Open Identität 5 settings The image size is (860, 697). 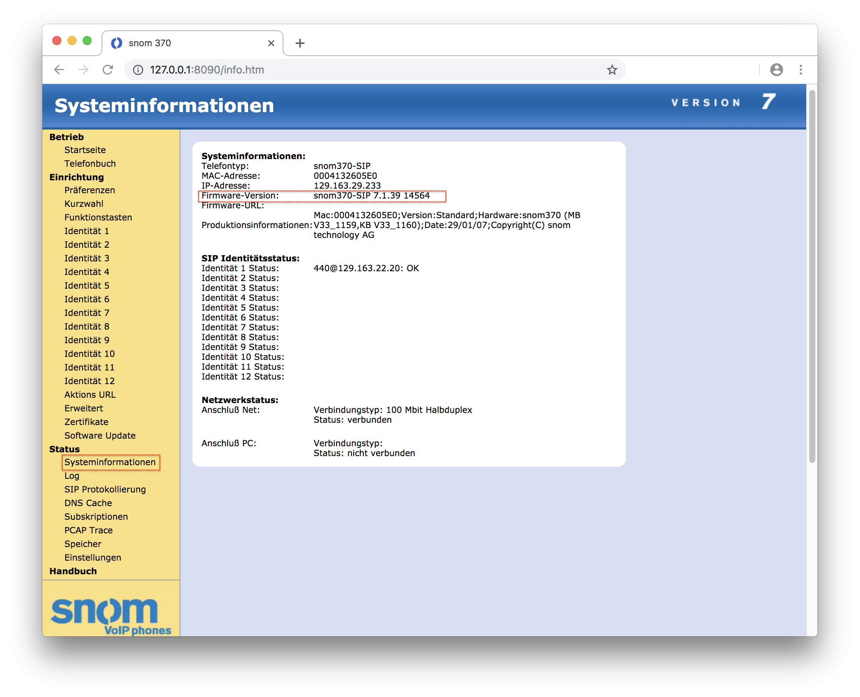pyautogui.click(x=86, y=286)
